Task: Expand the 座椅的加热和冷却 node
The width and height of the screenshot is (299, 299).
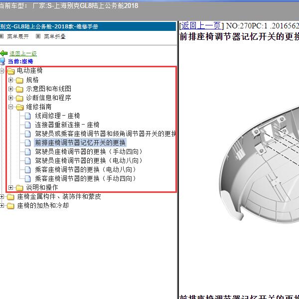Action: coord(1,205)
